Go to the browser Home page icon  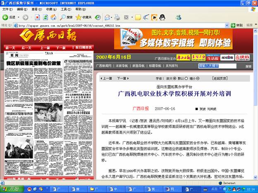(x=53, y=17)
